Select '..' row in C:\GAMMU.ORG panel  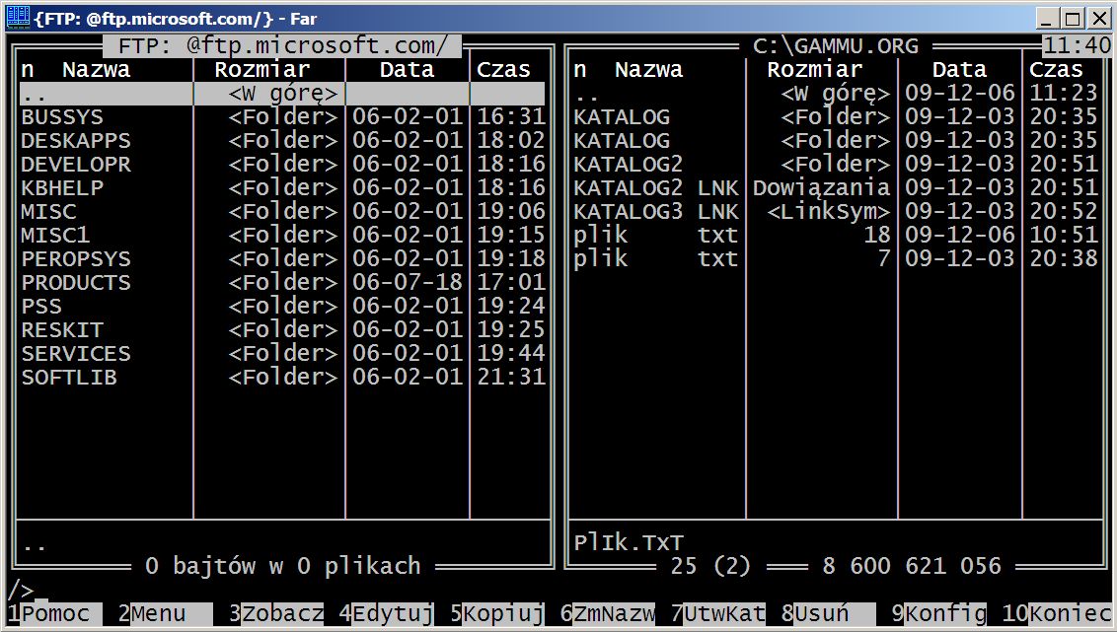836,94
